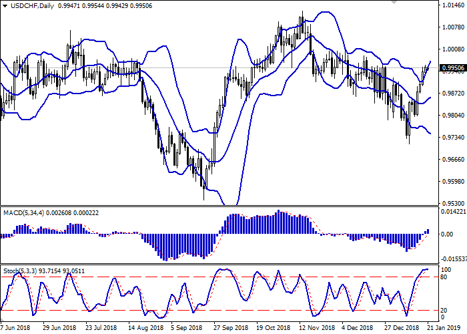
Task: Click MACD zero level label 0.00
Action: pos(447,234)
